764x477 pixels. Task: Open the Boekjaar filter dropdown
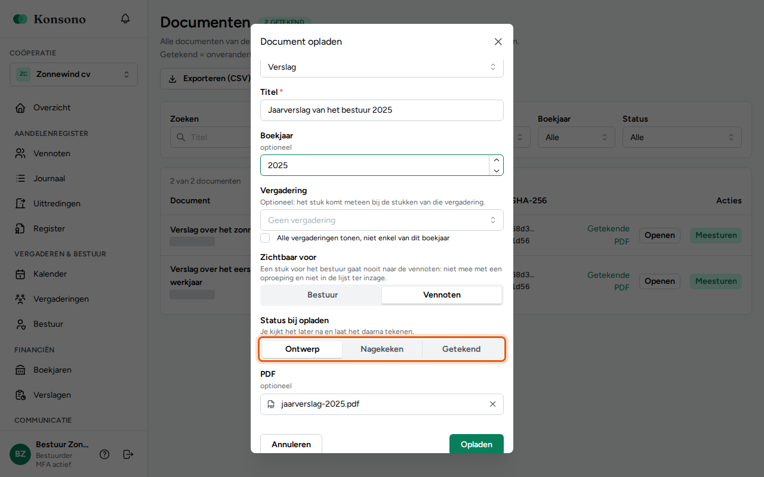(x=576, y=137)
